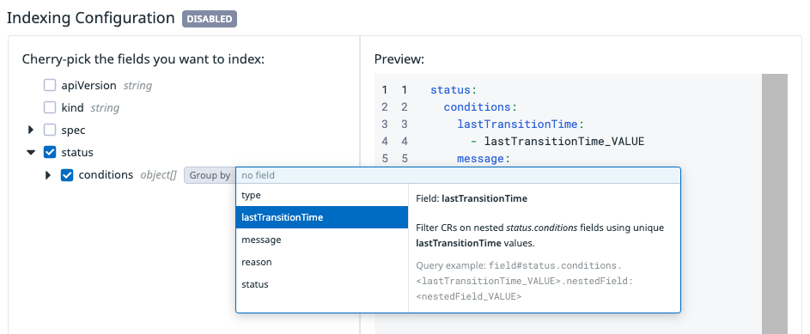The height and width of the screenshot is (334, 810).
Task: Choose lastTransitionTime option in dropdown
Action: click(322, 217)
